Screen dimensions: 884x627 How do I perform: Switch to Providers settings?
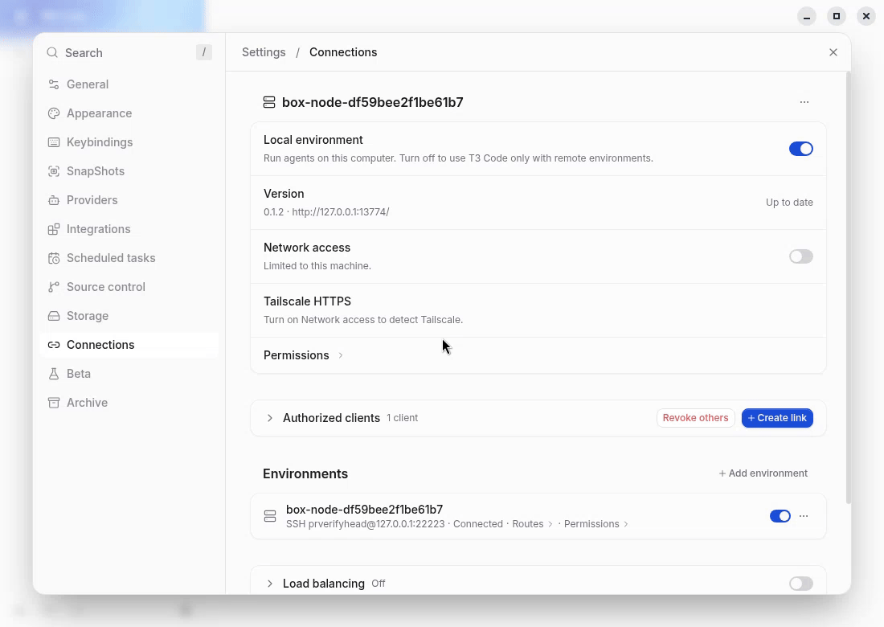129,200
